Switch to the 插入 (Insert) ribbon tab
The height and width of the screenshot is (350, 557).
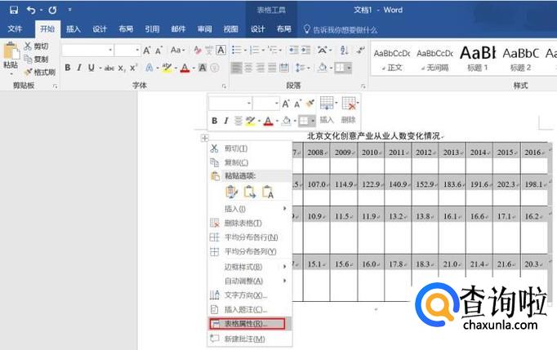[74, 29]
